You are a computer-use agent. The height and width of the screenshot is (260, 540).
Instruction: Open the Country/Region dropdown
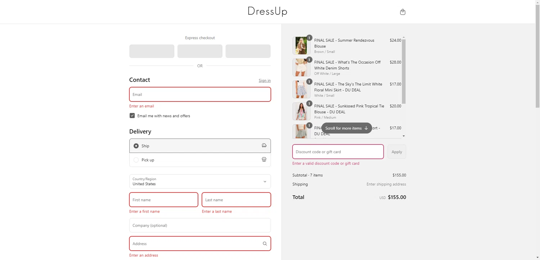200,181
